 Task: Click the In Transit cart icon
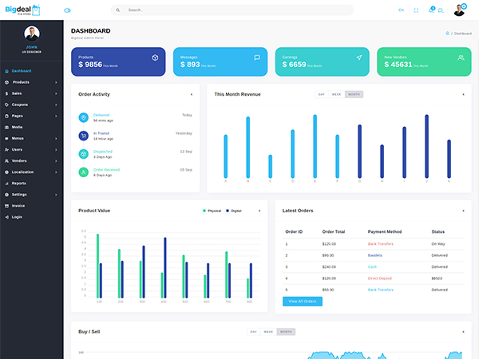click(x=83, y=135)
